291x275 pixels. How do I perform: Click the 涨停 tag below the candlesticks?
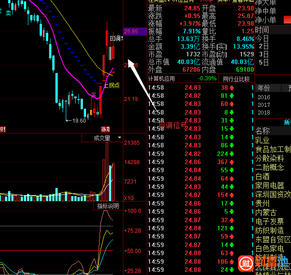(x=105, y=129)
